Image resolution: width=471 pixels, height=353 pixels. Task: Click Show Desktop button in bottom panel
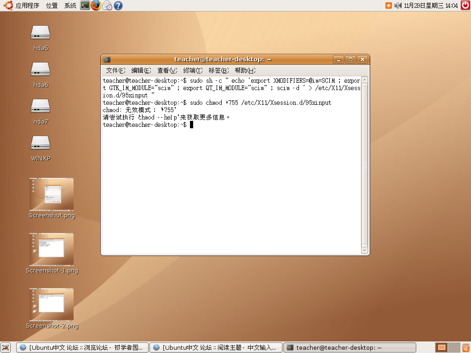6,347
